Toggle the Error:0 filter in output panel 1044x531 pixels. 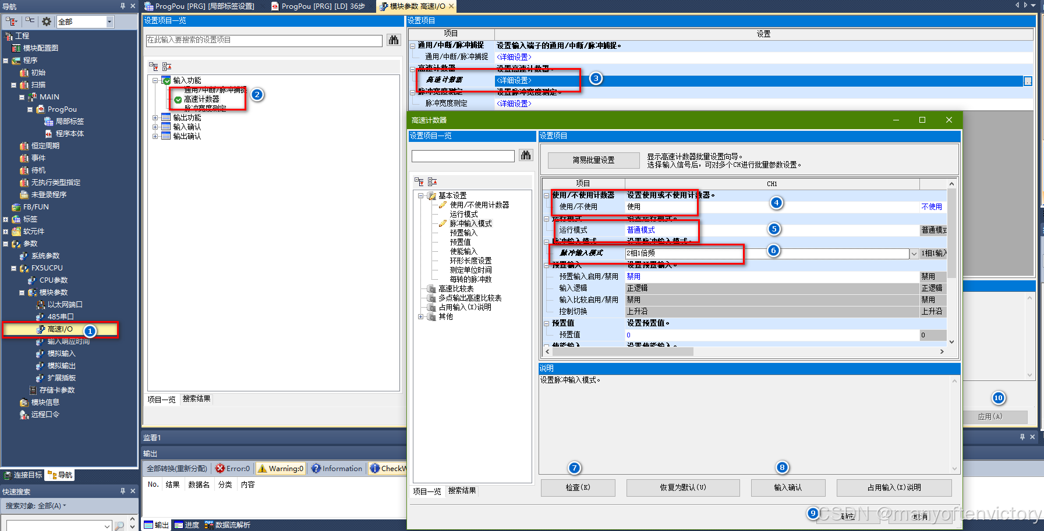(233, 469)
